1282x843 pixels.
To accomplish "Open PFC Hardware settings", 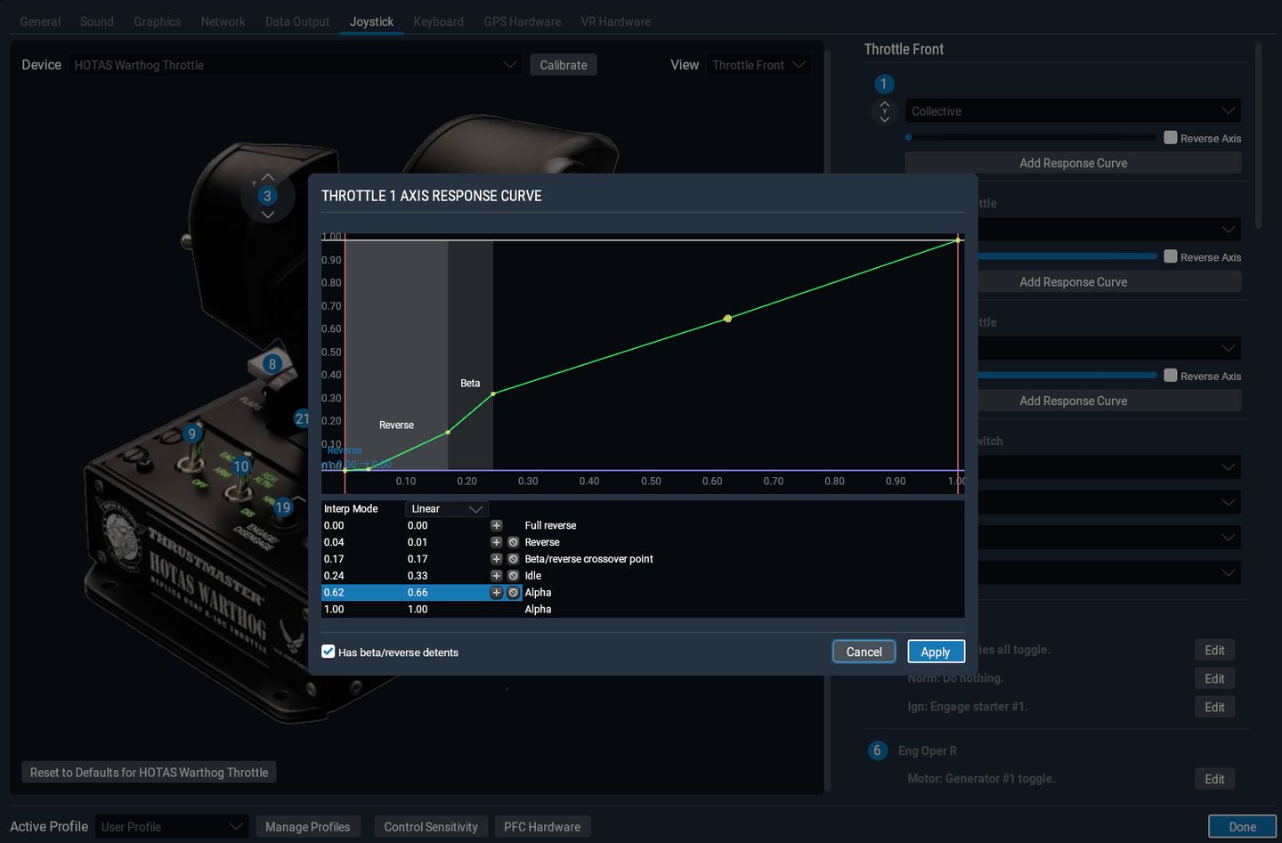I will [542, 827].
